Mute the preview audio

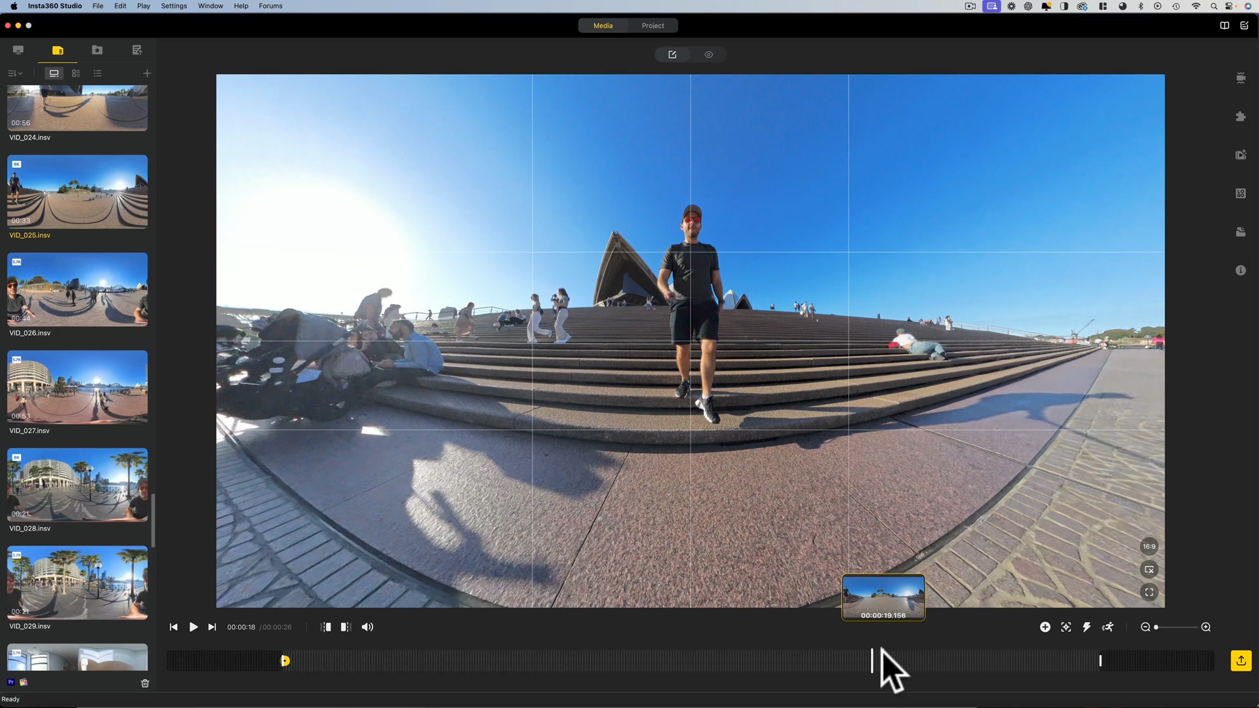tap(368, 627)
